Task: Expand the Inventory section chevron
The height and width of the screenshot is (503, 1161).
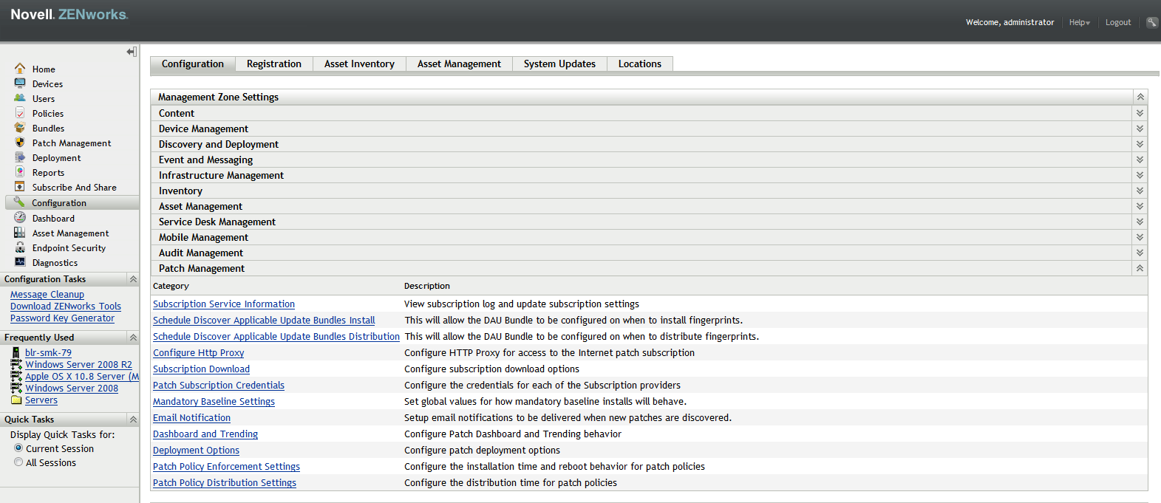Action: [x=1140, y=191]
